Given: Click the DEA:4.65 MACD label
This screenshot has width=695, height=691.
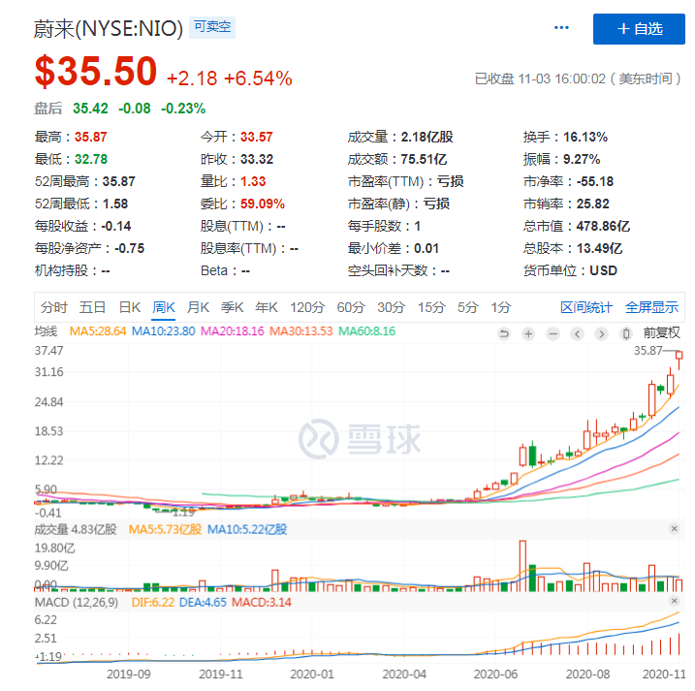Looking at the screenshot, I should click(203, 603).
